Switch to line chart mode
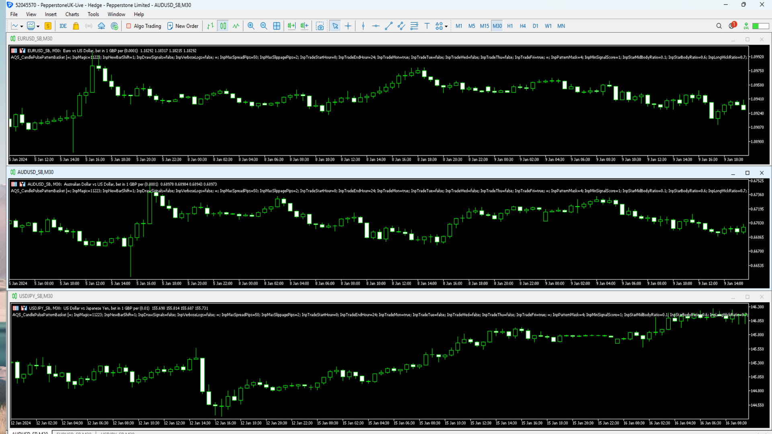Screen dimensions: 772x434 click(x=236, y=26)
